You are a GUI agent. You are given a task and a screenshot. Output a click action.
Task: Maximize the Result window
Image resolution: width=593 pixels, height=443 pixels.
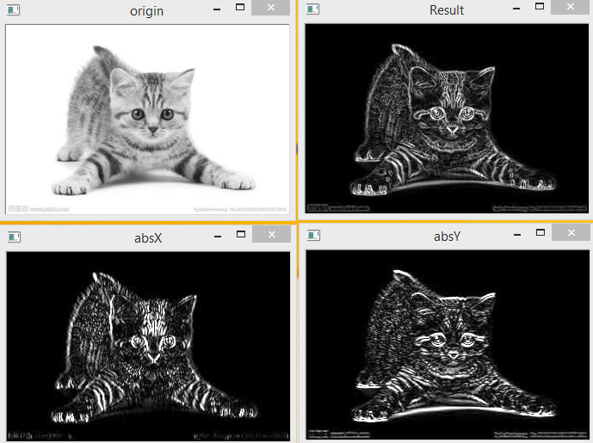point(541,8)
